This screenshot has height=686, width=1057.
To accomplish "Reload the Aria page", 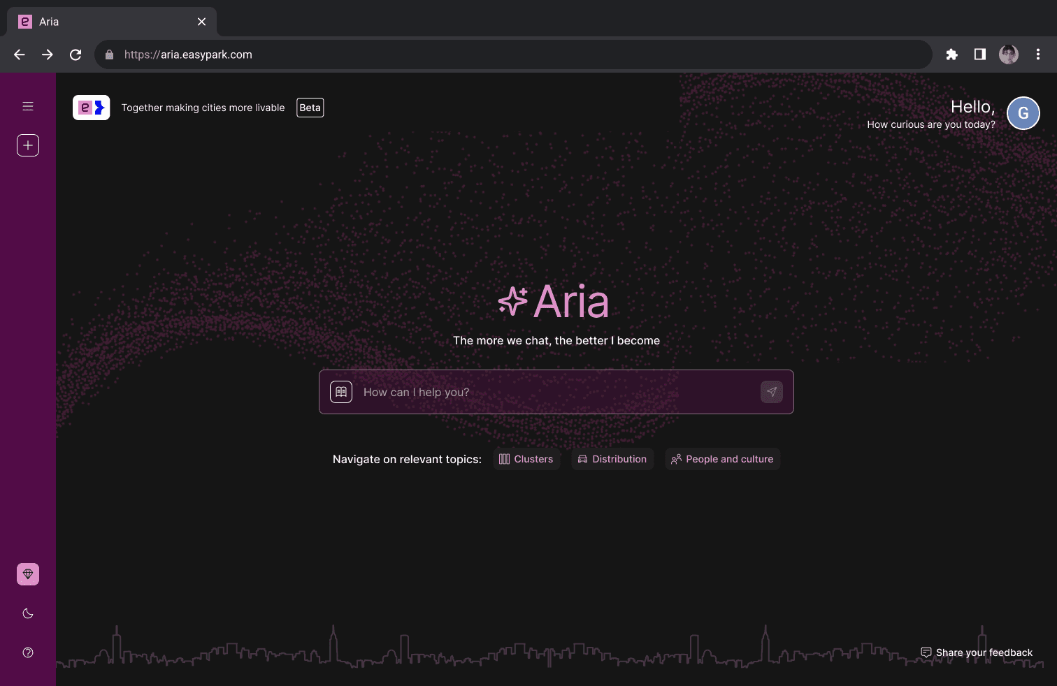I will click(x=75, y=54).
